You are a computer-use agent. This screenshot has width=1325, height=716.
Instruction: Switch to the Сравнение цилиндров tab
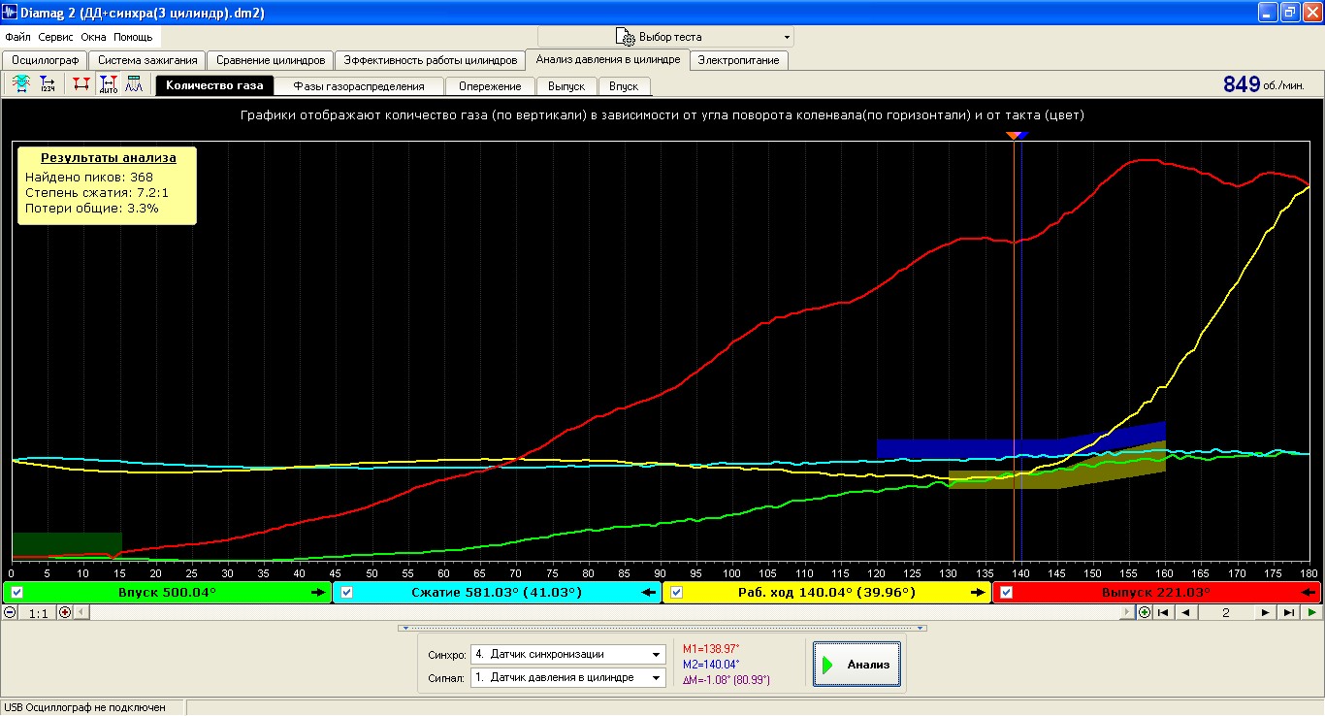271,60
